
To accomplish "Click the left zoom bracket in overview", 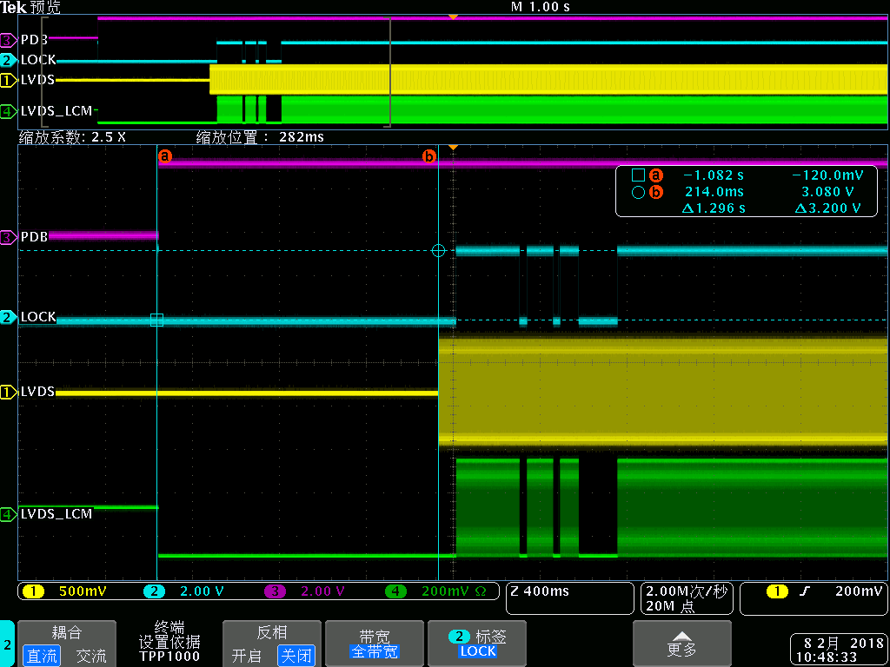I will 45,72.
